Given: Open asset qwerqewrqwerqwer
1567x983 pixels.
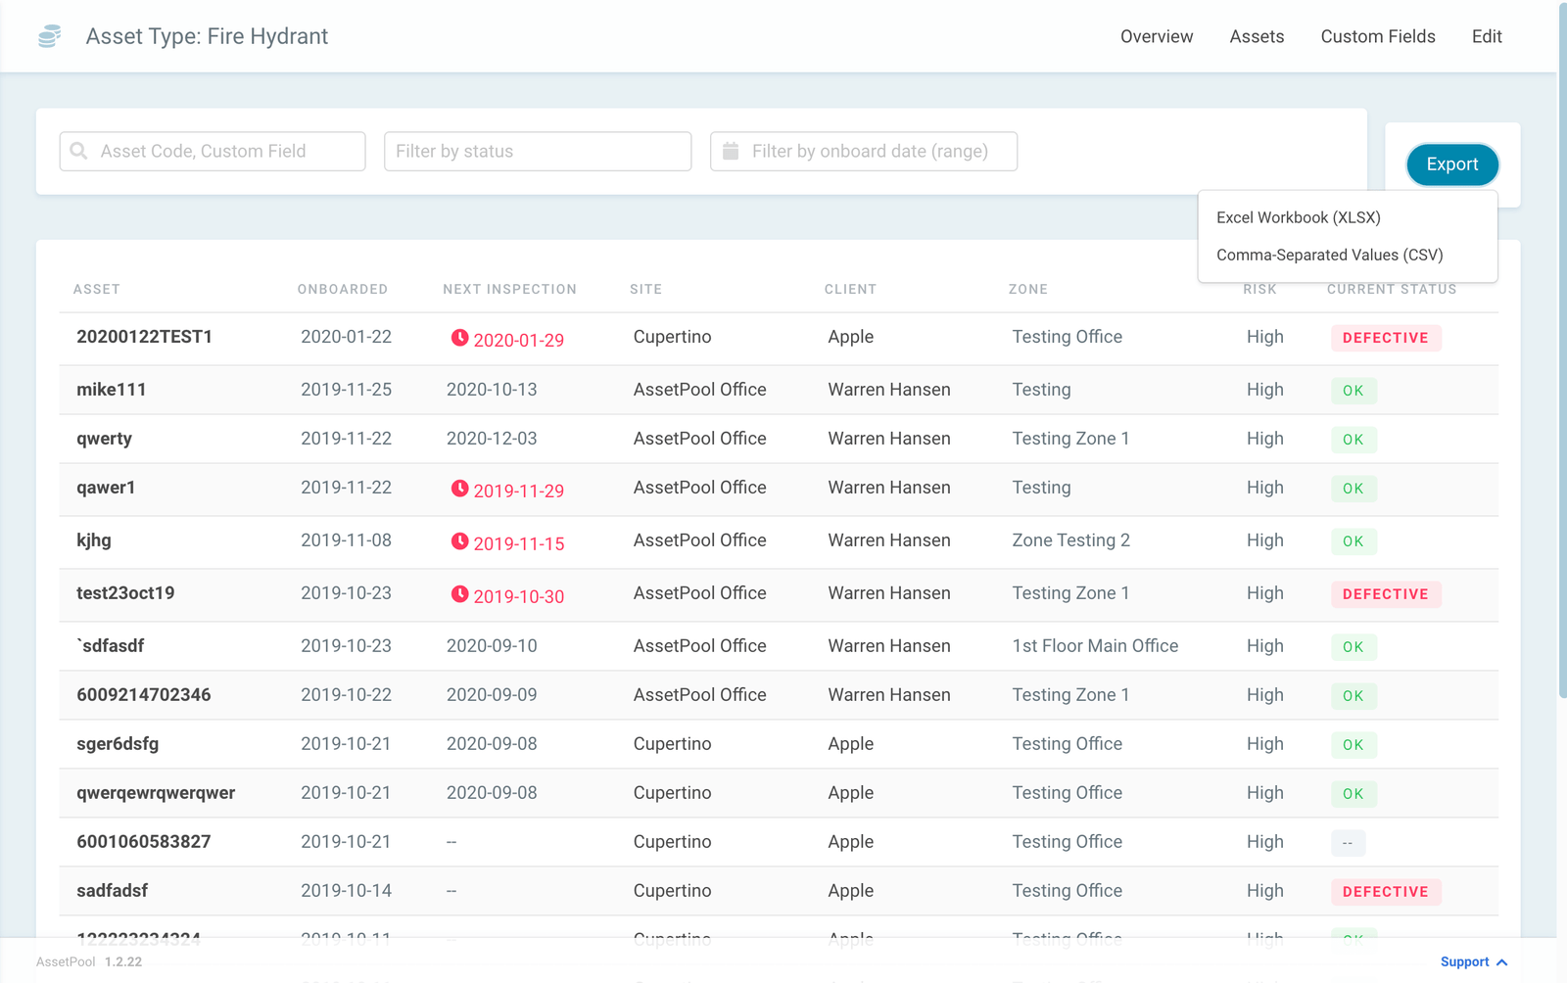Looking at the screenshot, I should coord(156,793).
